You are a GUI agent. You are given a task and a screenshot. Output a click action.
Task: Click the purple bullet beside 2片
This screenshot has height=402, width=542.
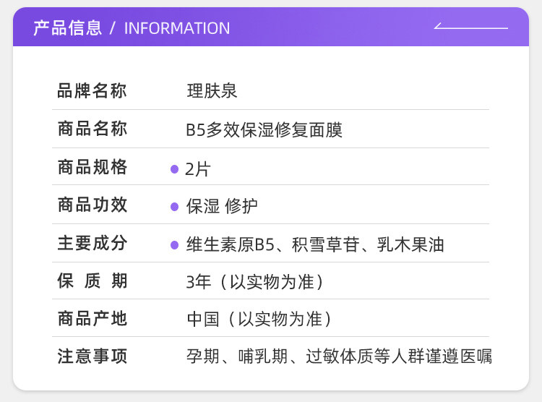pyautogui.click(x=174, y=169)
